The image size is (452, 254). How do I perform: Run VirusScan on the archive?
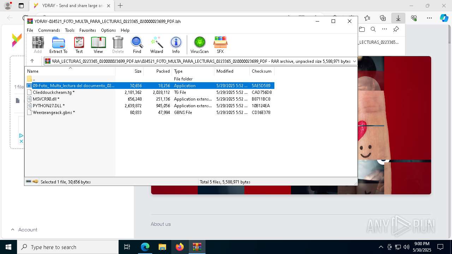[x=200, y=45]
